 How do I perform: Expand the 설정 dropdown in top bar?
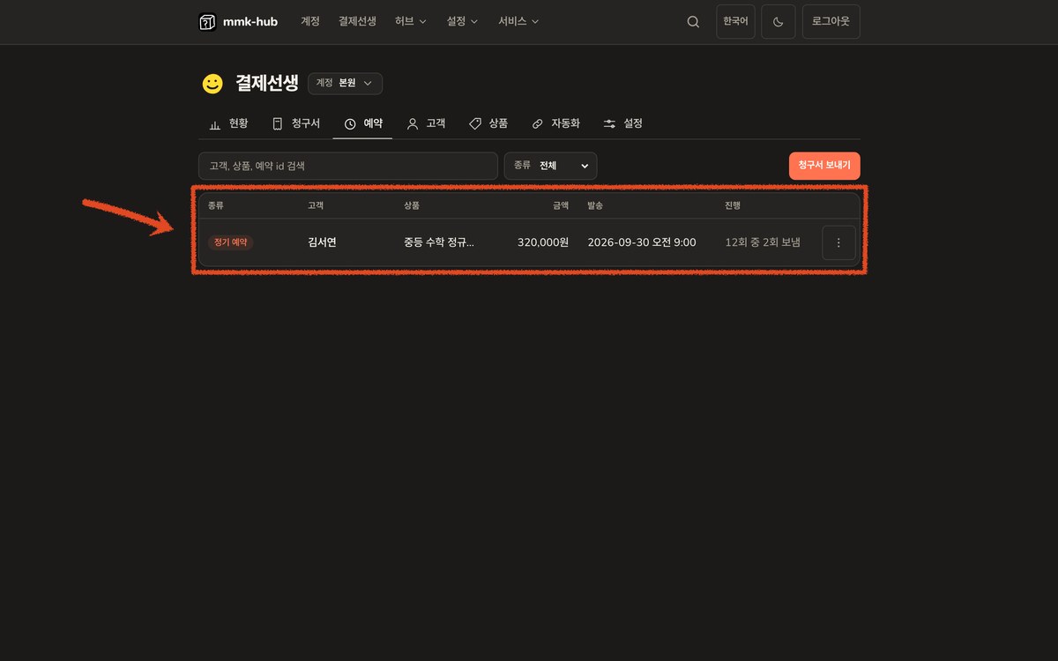[x=463, y=21]
